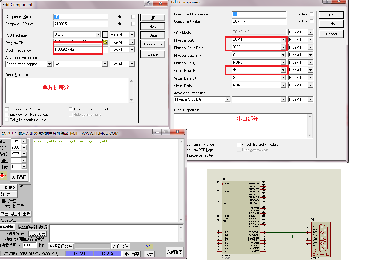This screenshot has height=260, width=382.
Task: Open the Virtual Data Bits dropdown
Action: pos(283,78)
